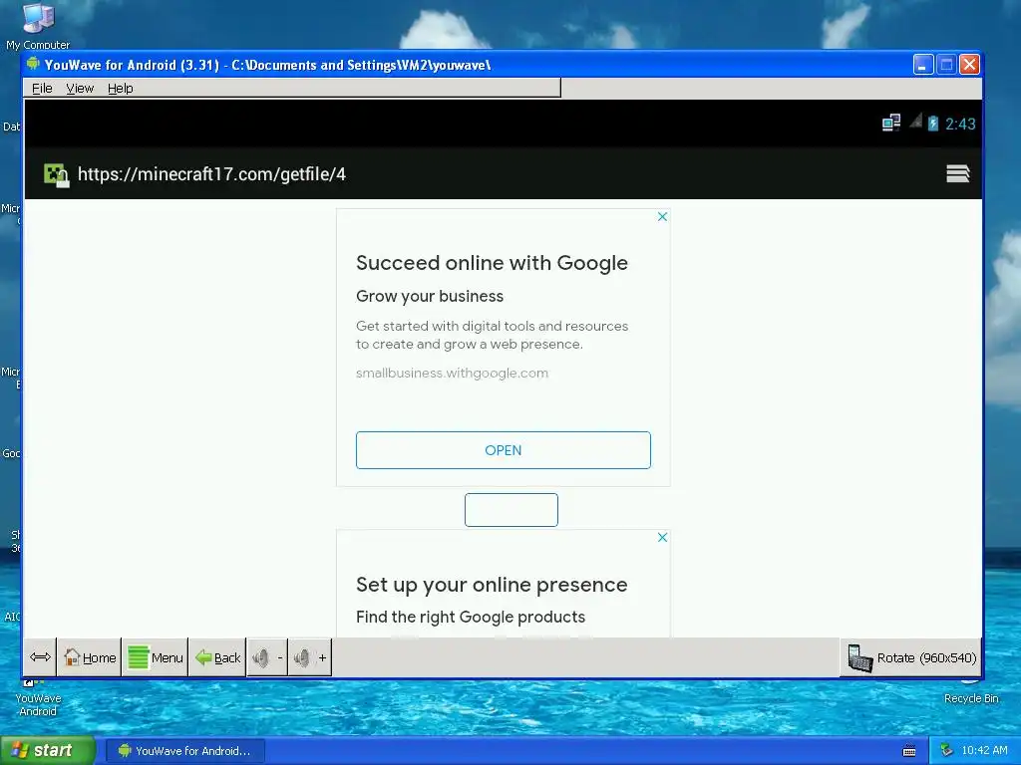
Task: Click the YouWave title bar app icon
Action: click(33, 65)
